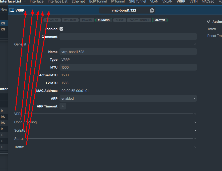The height and width of the screenshot is (171, 222).
Task: Expand the Conn. Tracking section
Action: tap(195, 122)
